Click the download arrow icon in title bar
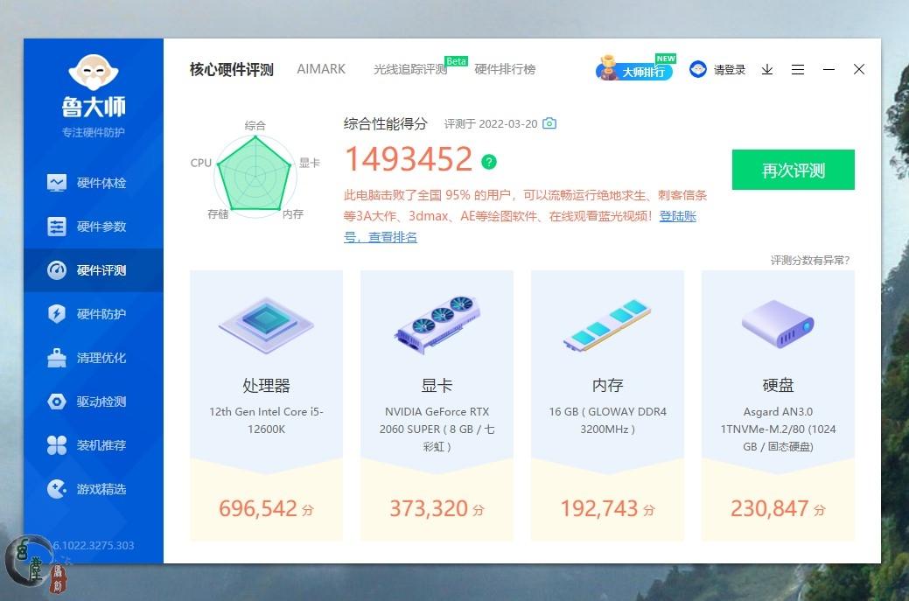Screen dimensions: 909x601 click(767, 69)
